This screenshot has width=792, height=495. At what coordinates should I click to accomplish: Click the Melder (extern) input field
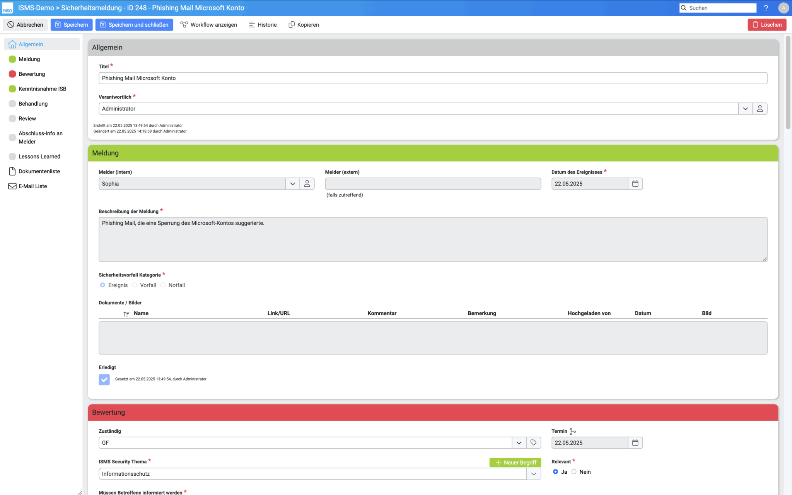(433, 184)
